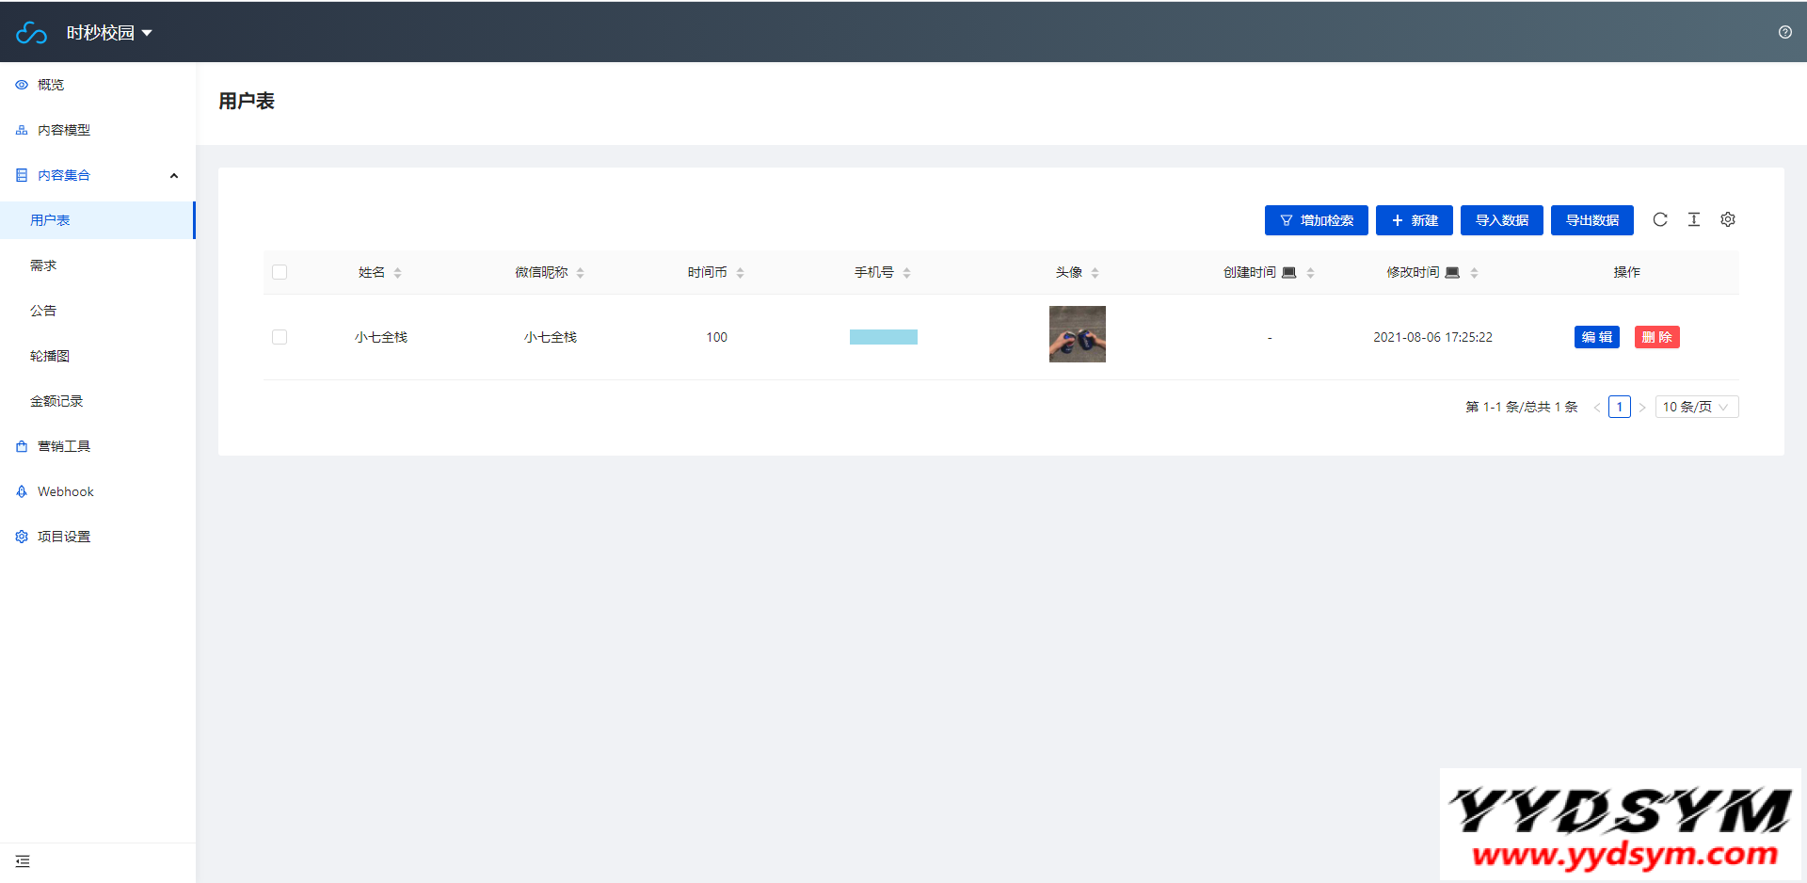Sort by 时间币 column sort arrows

coord(741,273)
